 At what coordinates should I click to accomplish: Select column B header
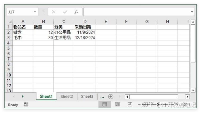(x=43, y=22)
